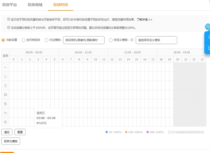
Task: Click the notification bell icon in side panel
Action: click(x=208, y=37)
